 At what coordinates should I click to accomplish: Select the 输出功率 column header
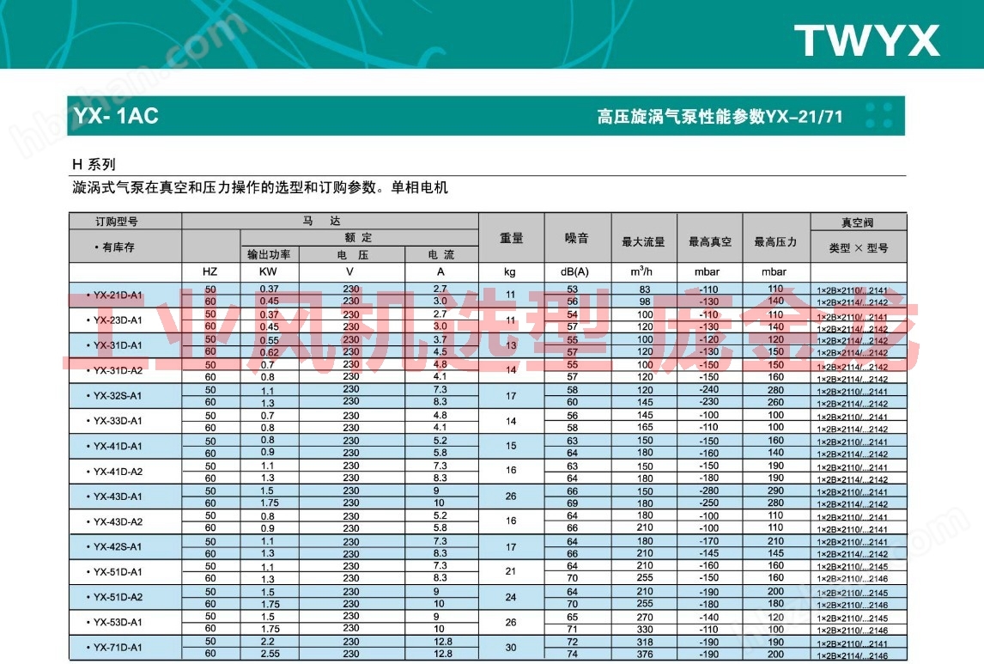click(x=269, y=254)
